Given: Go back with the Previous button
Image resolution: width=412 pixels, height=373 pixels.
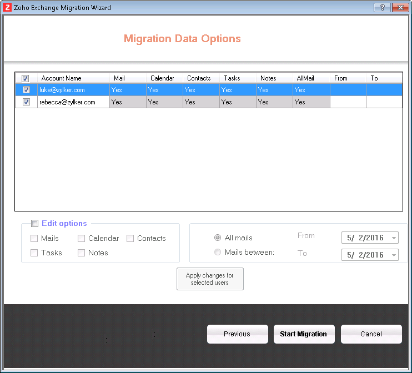Looking at the screenshot, I should click(x=237, y=334).
